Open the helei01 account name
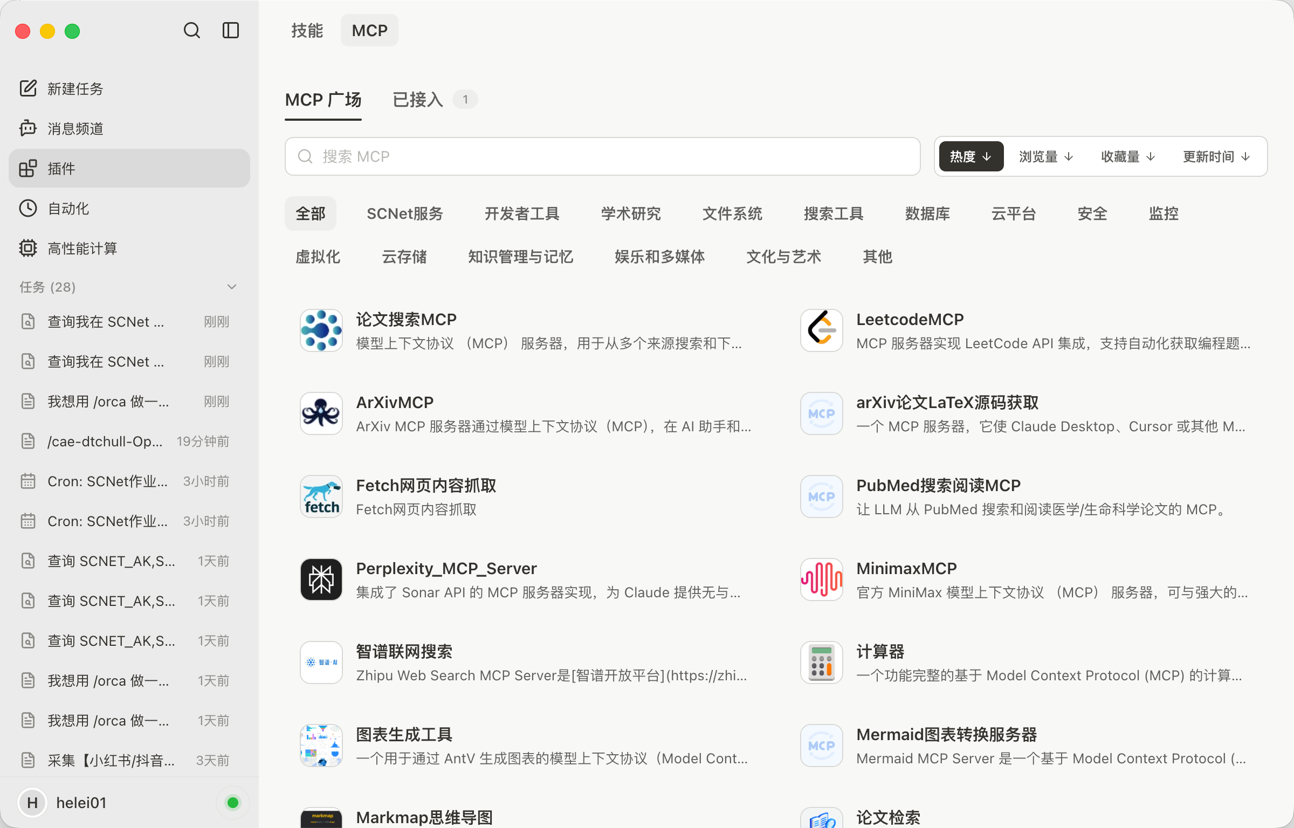The image size is (1294, 828). point(81,803)
